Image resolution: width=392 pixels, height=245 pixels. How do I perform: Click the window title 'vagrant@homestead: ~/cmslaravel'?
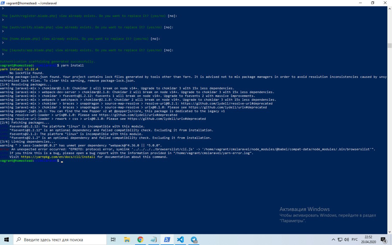[32, 3]
